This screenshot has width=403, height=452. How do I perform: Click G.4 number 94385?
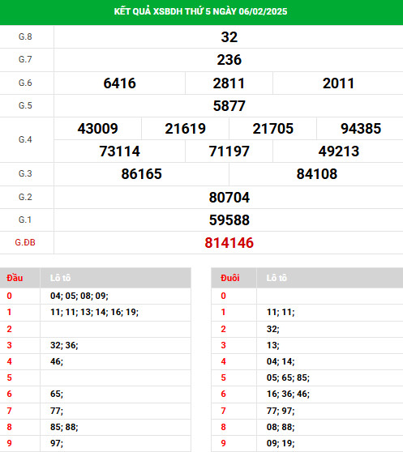pyautogui.click(x=361, y=129)
